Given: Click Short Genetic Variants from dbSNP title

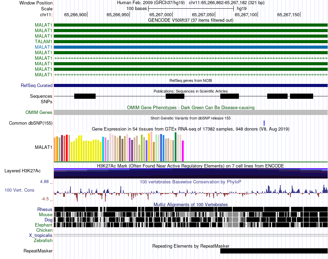Looking at the screenshot, I should 191,118.
